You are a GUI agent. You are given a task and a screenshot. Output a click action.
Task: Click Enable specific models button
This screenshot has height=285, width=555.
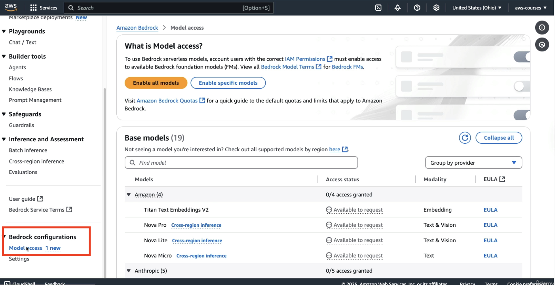point(228,83)
